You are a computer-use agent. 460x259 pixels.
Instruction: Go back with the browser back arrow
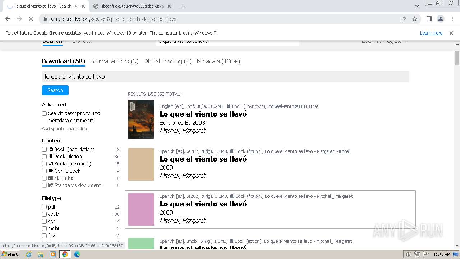tap(8, 19)
